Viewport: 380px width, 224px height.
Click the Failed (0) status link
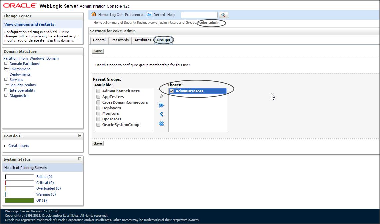pos(44,177)
